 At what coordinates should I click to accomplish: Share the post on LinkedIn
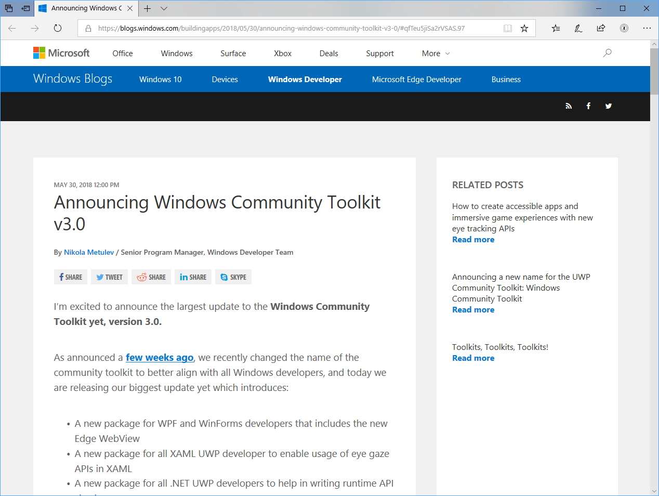pyautogui.click(x=193, y=277)
